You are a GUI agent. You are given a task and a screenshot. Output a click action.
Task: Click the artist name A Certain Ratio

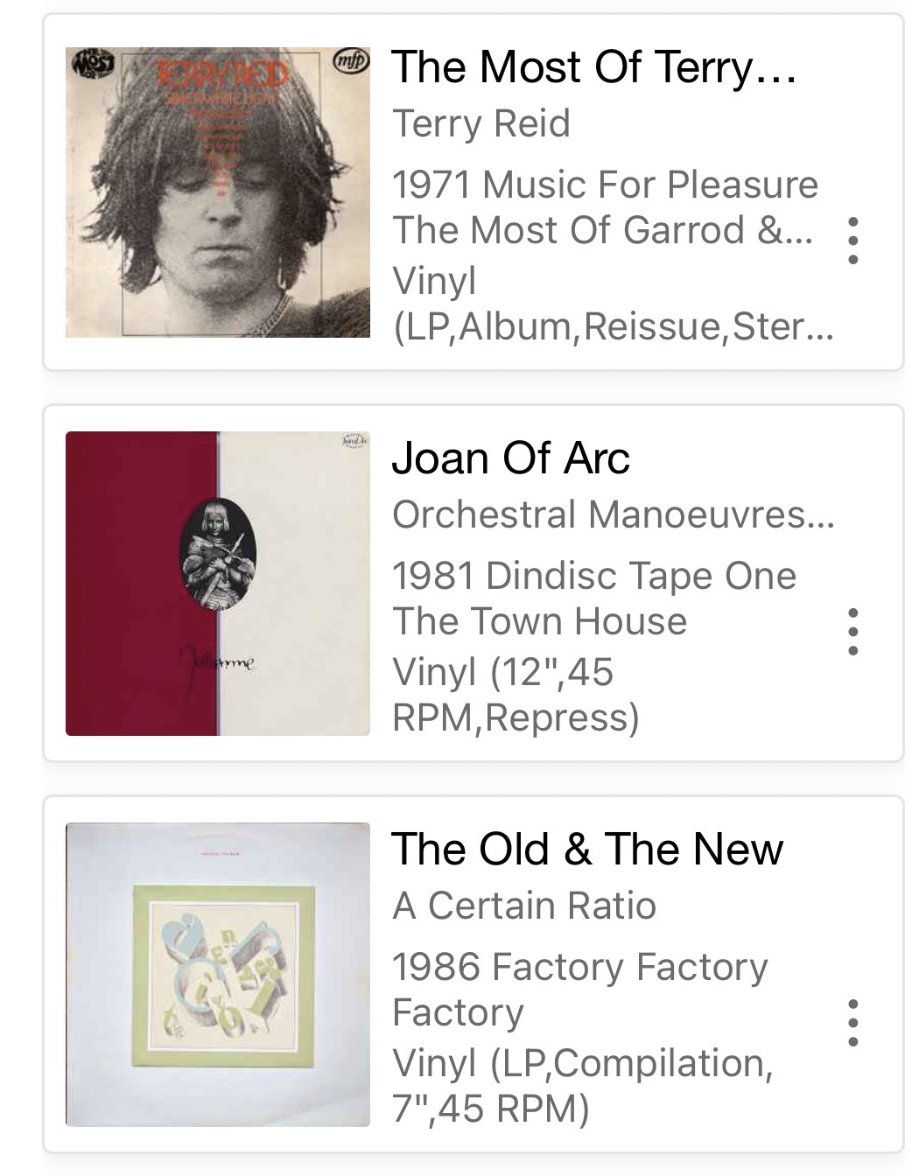523,906
